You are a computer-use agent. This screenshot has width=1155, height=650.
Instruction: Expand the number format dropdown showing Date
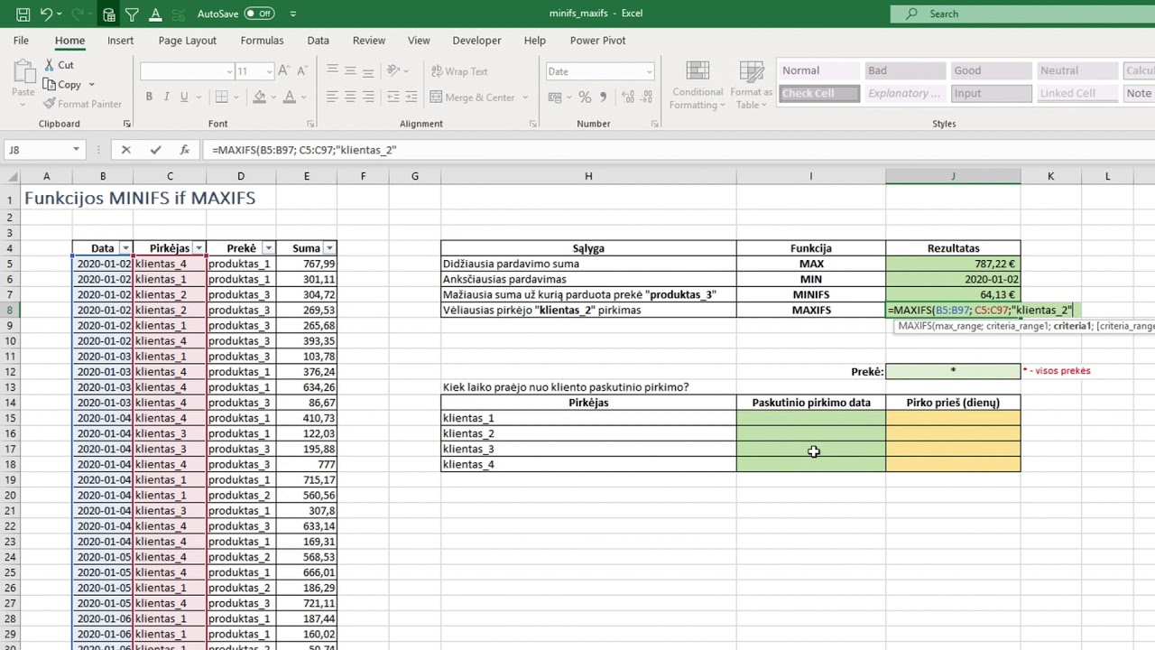(649, 71)
